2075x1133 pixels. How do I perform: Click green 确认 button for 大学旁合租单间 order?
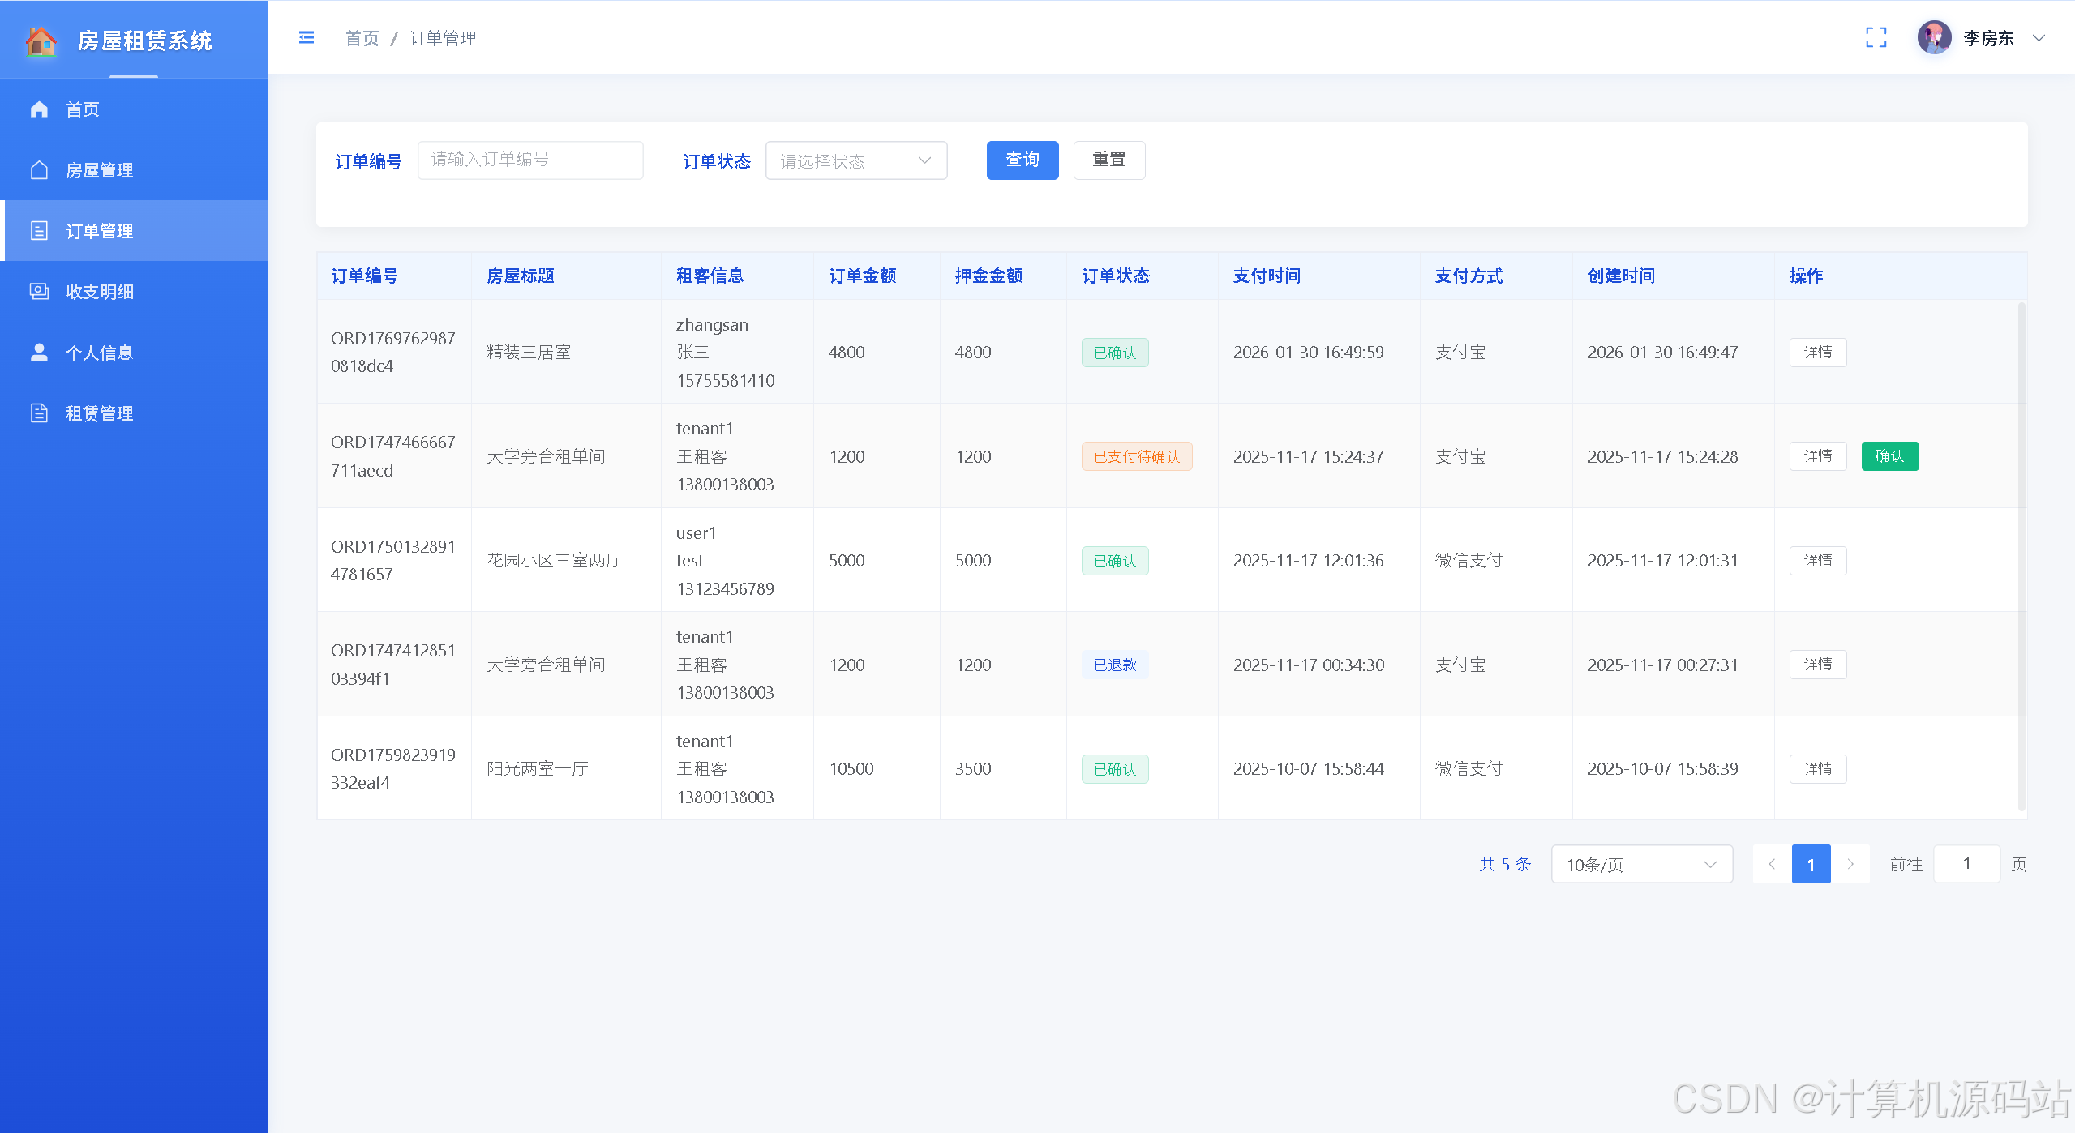click(x=1889, y=456)
